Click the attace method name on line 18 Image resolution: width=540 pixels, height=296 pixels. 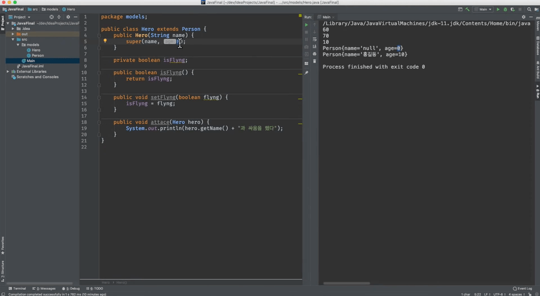coord(160,122)
